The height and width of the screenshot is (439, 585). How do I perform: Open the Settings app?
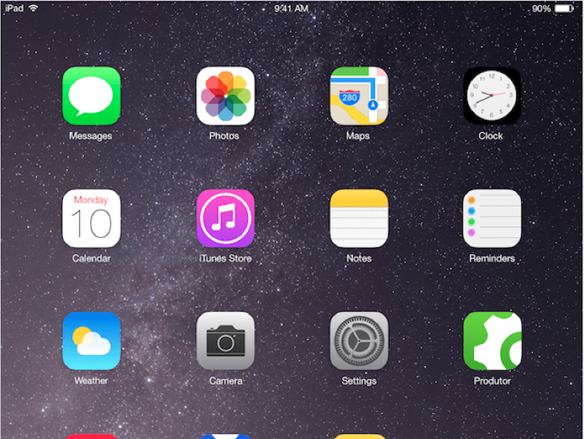pos(359,341)
